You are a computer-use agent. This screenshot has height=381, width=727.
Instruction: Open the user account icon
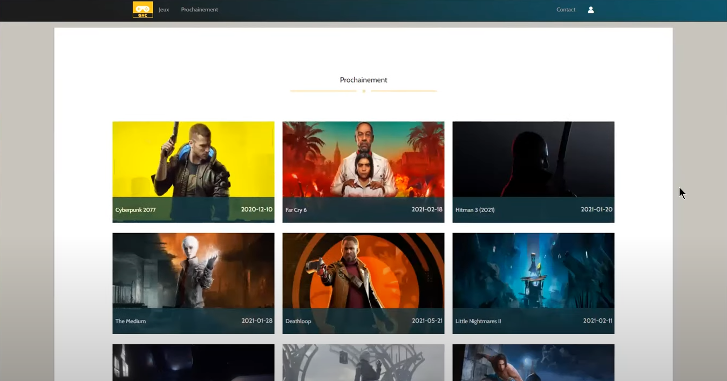(590, 10)
